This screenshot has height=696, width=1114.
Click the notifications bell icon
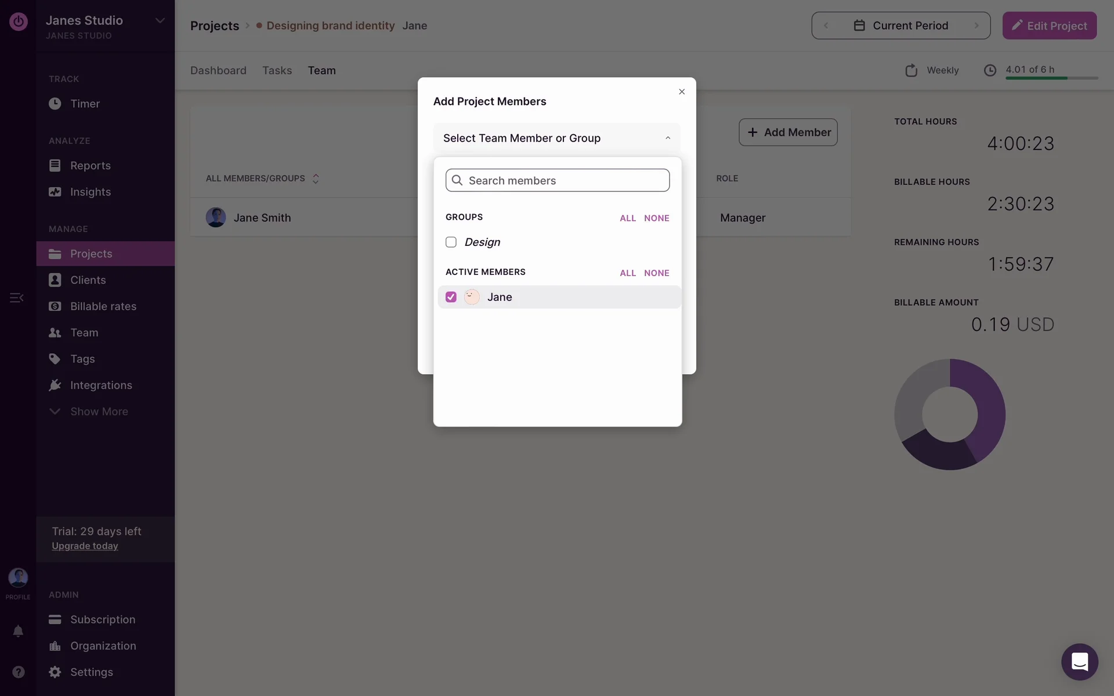coord(18,631)
